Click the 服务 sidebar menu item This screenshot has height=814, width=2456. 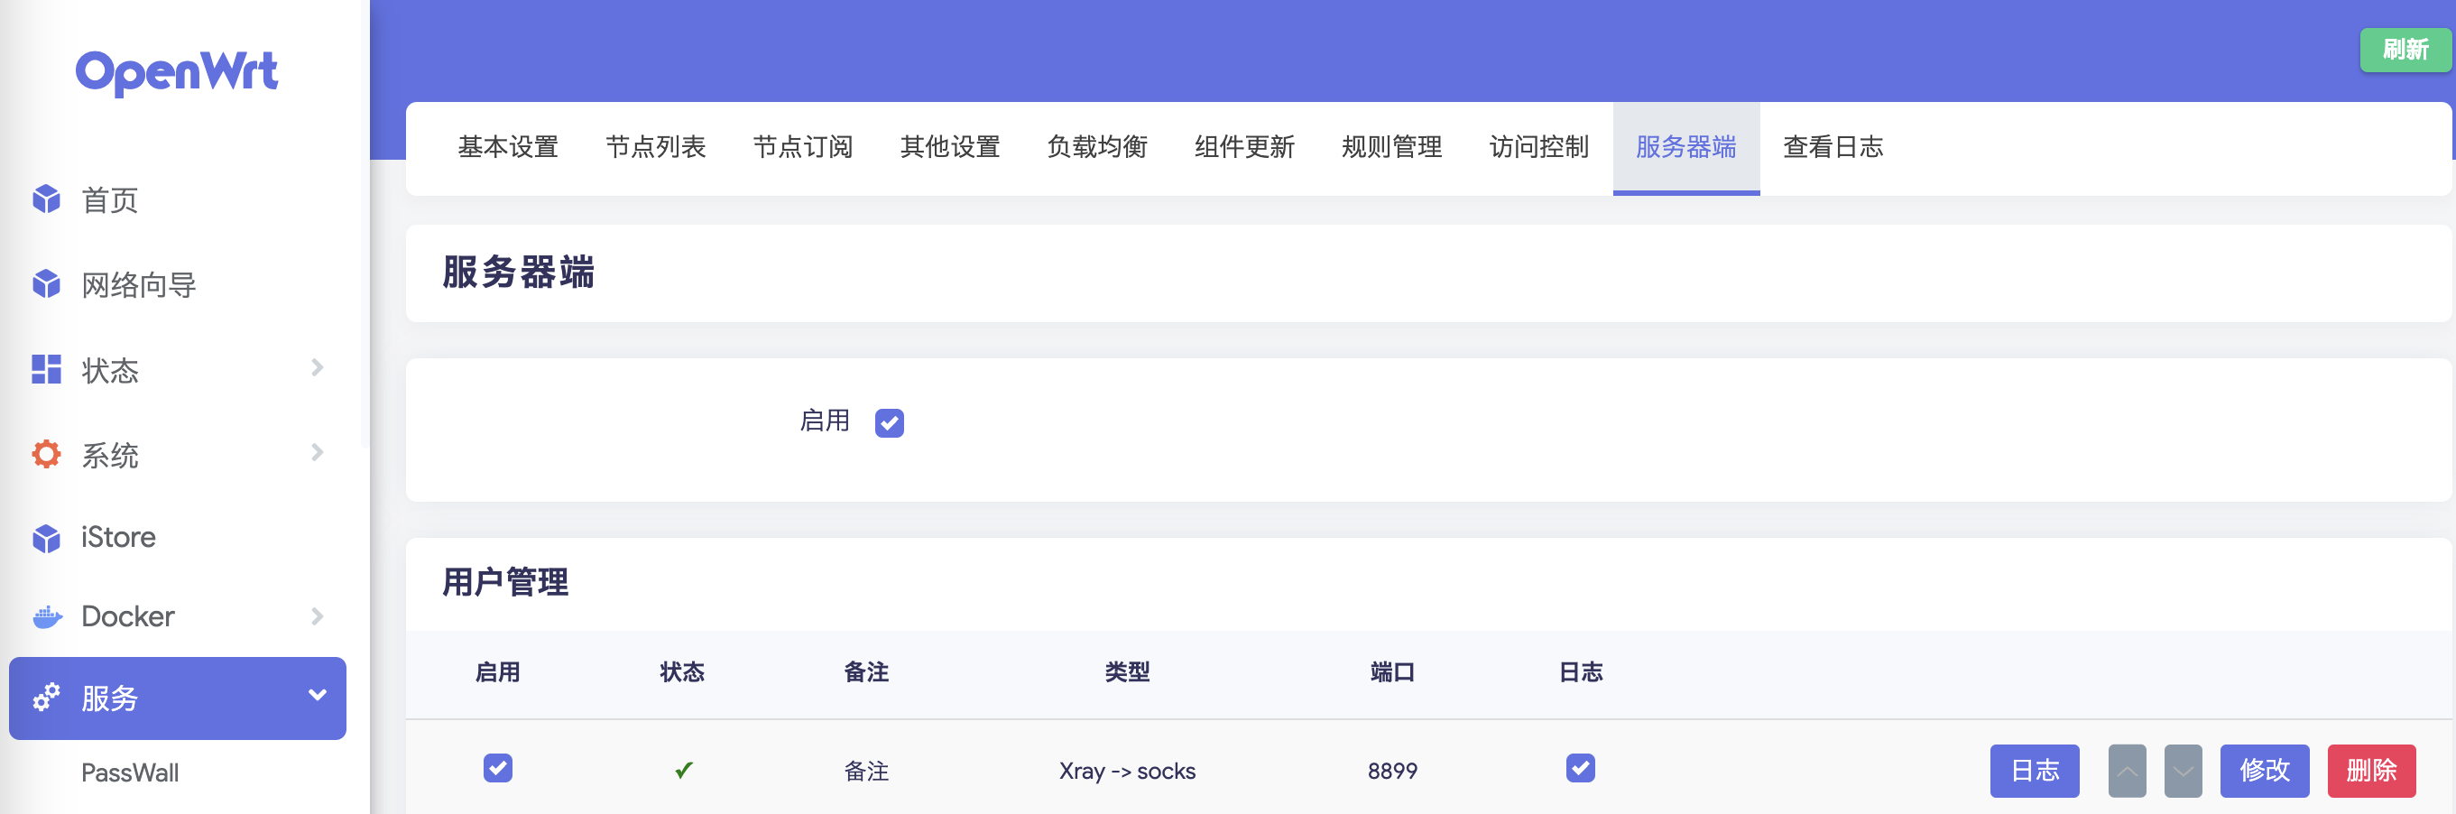pos(178,698)
